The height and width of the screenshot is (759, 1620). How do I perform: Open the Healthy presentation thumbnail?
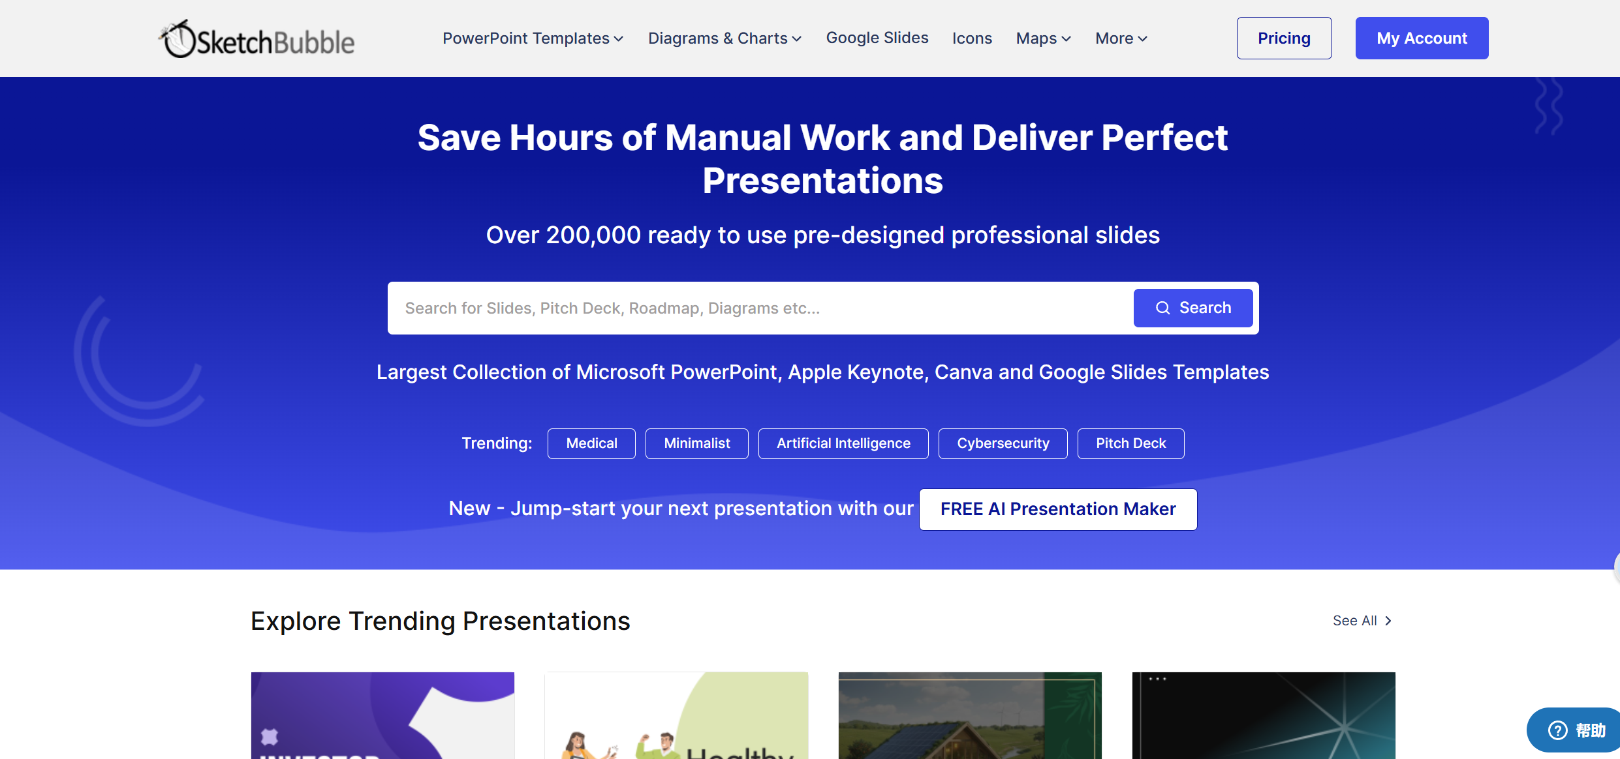676,715
